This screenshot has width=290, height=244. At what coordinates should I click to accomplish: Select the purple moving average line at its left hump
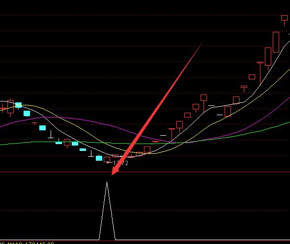pos(46,117)
